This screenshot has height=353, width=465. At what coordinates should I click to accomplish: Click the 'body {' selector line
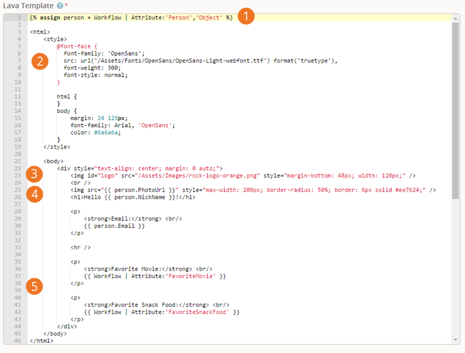coord(67,111)
